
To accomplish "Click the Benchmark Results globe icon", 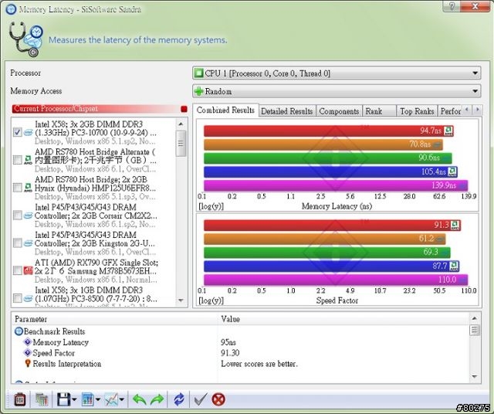I will (x=19, y=331).
